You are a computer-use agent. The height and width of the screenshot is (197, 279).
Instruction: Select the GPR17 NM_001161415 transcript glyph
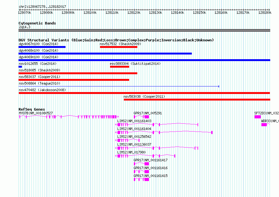tap(141, 179)
